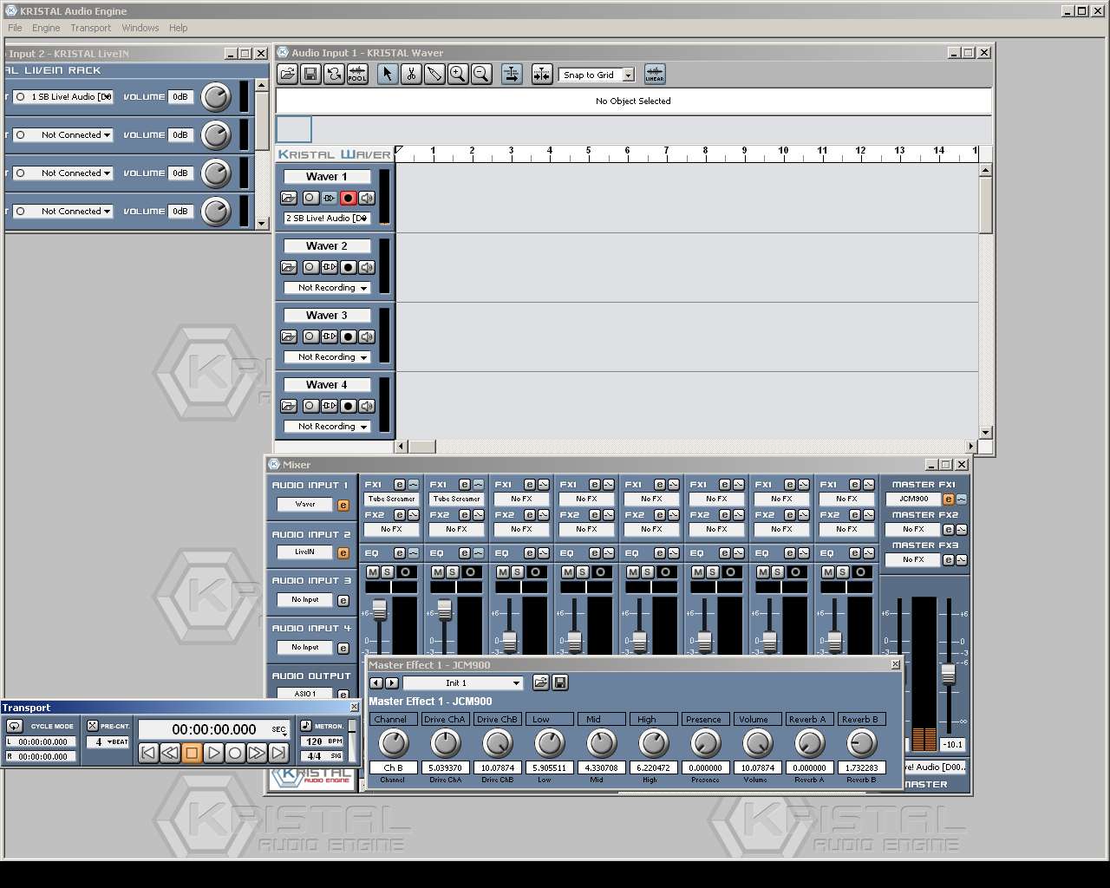Click the Transport stop button

click(192, 753)
